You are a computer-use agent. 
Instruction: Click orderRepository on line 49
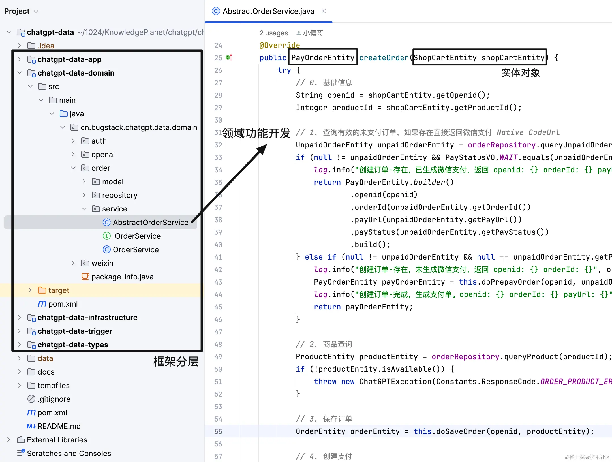pos(465,357)
